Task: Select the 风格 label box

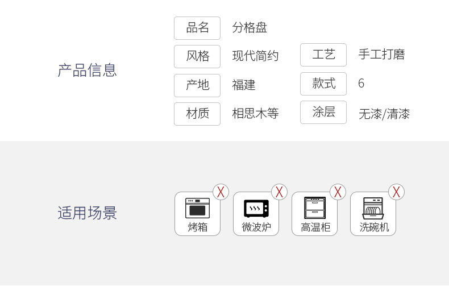Action: pyautogui.click(x=197, y=56)
